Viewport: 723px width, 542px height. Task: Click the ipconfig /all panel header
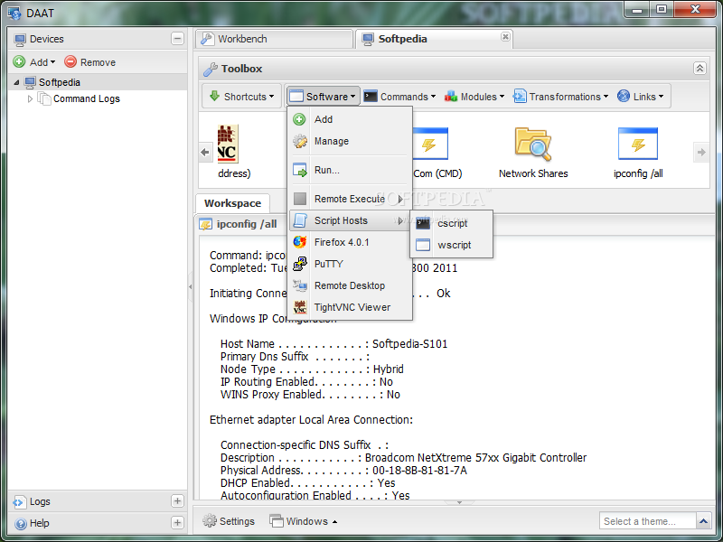[247, 224]
